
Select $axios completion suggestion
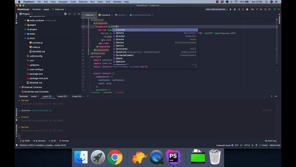pos(155,43)
